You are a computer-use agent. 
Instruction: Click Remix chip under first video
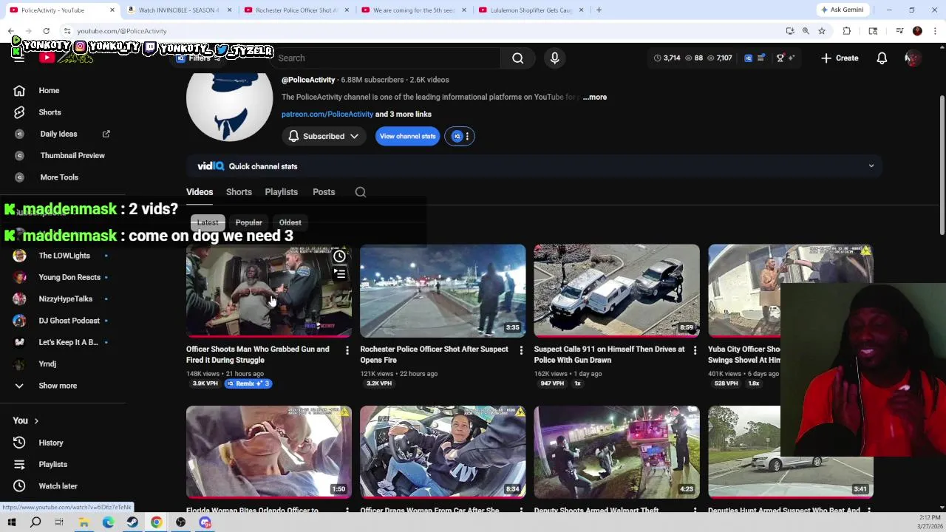[249, 383]
